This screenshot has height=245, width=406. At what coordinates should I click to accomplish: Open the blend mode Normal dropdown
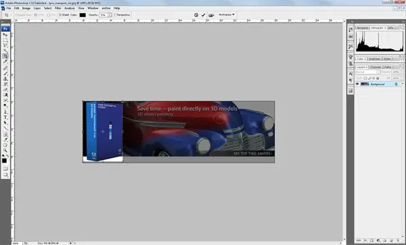367,72
